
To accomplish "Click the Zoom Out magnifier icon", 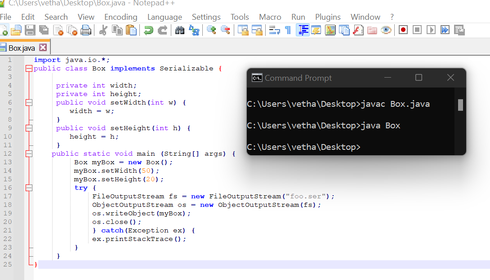I will [x=225, y=30].
